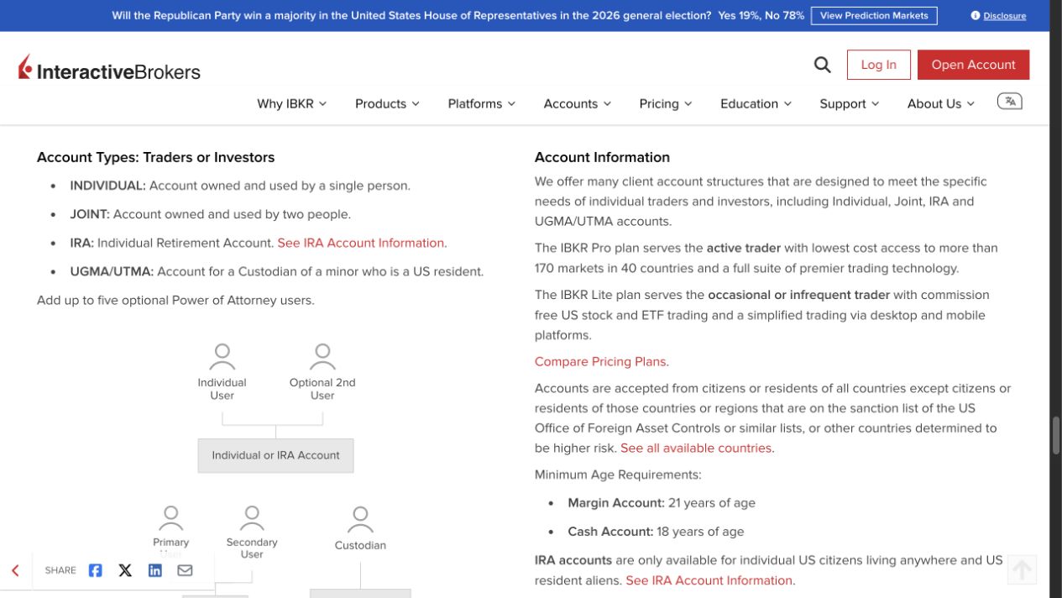Viewport: 1062px width, 598px height.
Task: Share page via email icon
Action: click(x=185, y=570)
